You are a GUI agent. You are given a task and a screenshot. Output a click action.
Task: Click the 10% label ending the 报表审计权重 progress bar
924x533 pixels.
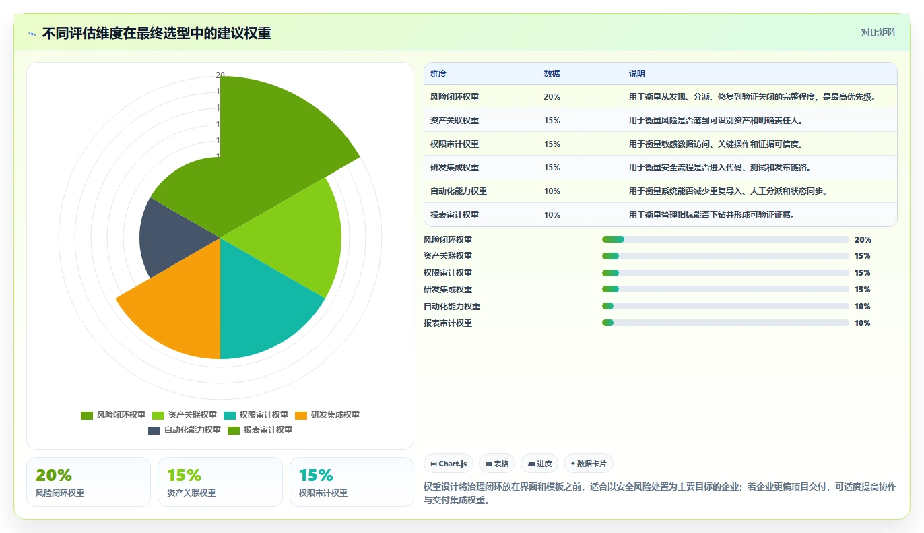coord(863,323)
